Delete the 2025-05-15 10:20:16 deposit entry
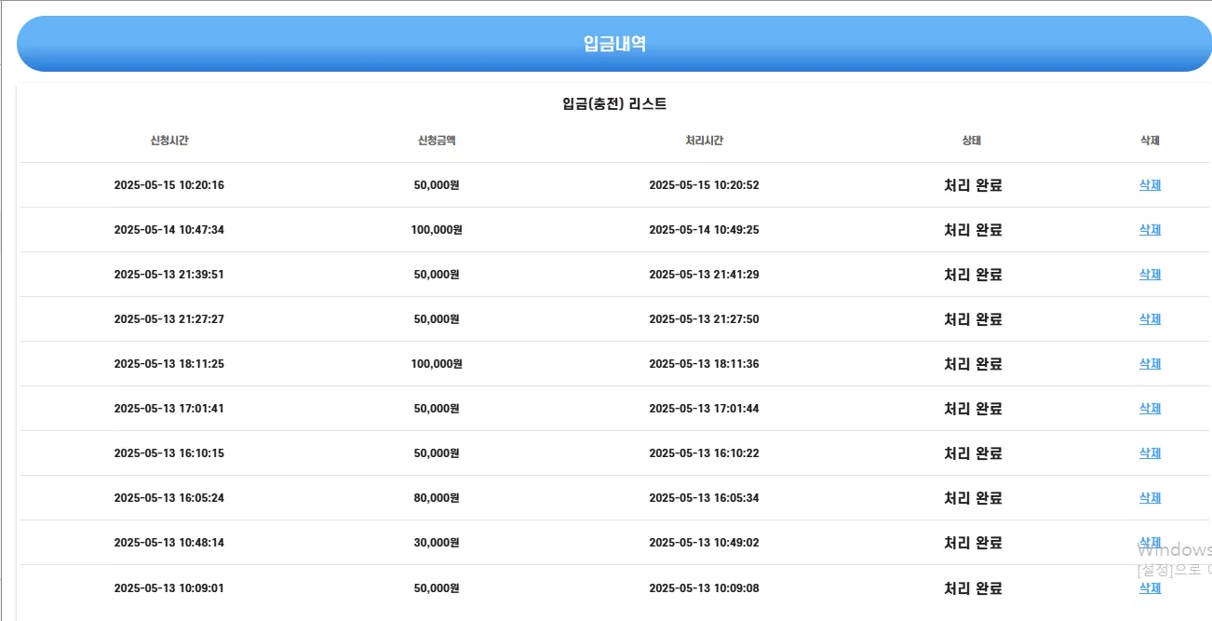Image resolution: width=1212 pixels, height=621 pixels. (x=1150, y=185)
